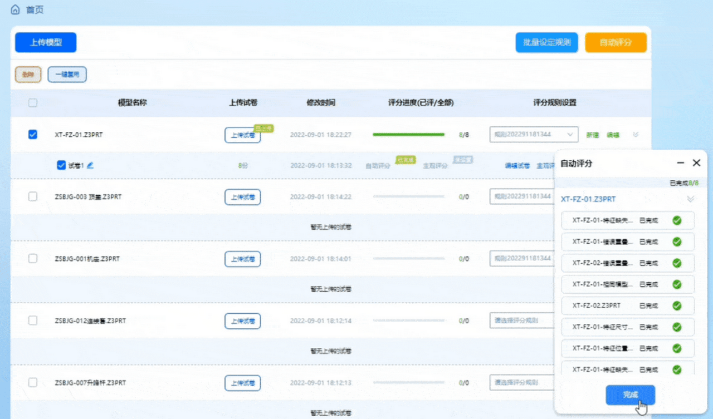Open rule dropdown for ZSBJG-003 顶盖 row
This screenshot has width=713, height=419.
click(522, 196)
